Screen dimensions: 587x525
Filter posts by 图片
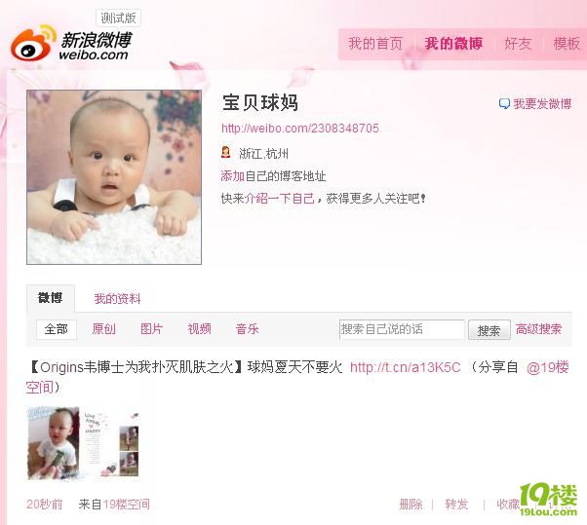pos(151,329)
